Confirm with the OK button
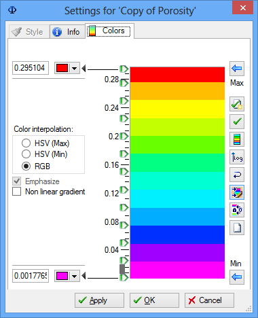The image size is (258, 318). pos(154,300)
